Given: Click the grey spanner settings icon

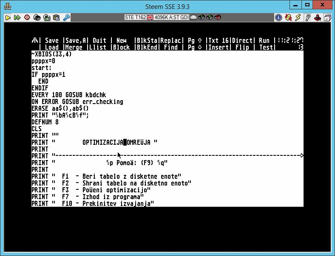Looking at the screenshot, I should coord(308,17).
